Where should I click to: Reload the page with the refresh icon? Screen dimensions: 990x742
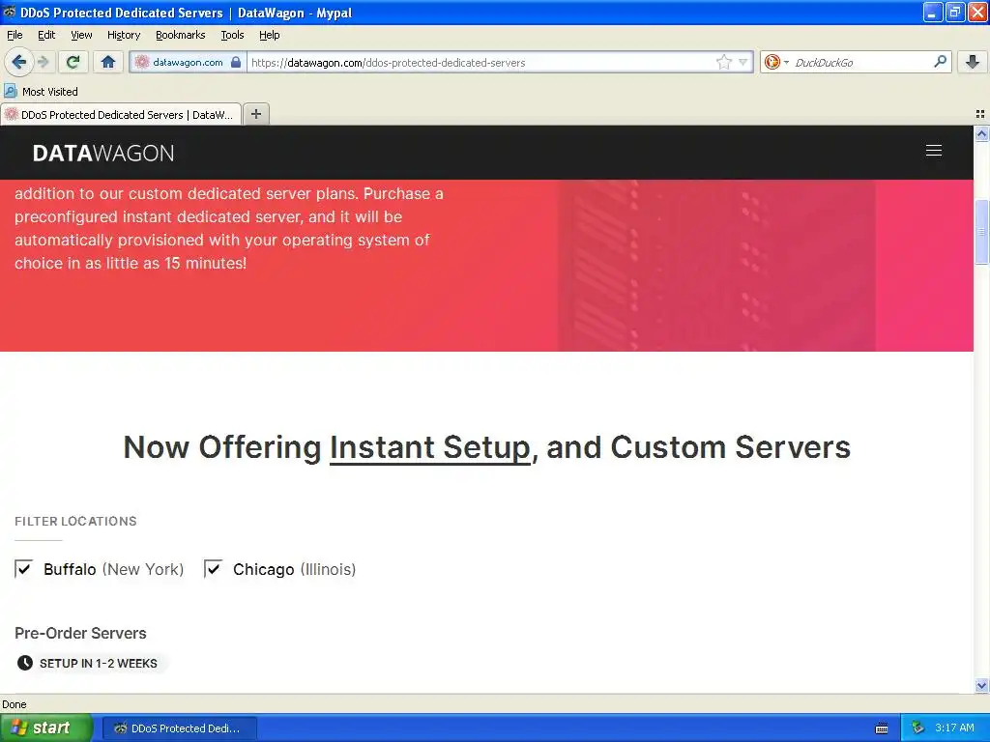pyautogui.click(x=73, y=62)
